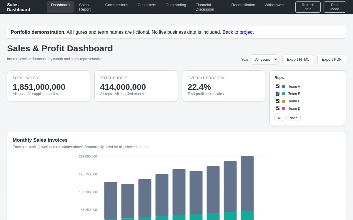This screenshot has width=353, height=220.
Task: Click 261,000,000 axis label
Action: (88, 156)
